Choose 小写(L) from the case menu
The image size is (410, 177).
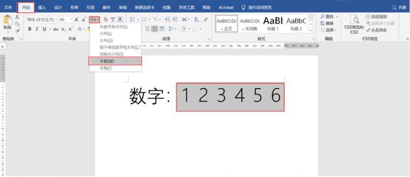[115, 34]
